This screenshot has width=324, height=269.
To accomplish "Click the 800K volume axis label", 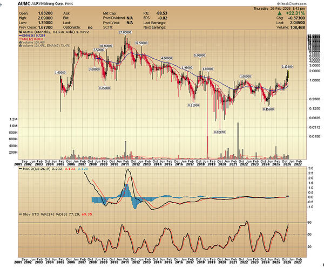I will point(13,133).
